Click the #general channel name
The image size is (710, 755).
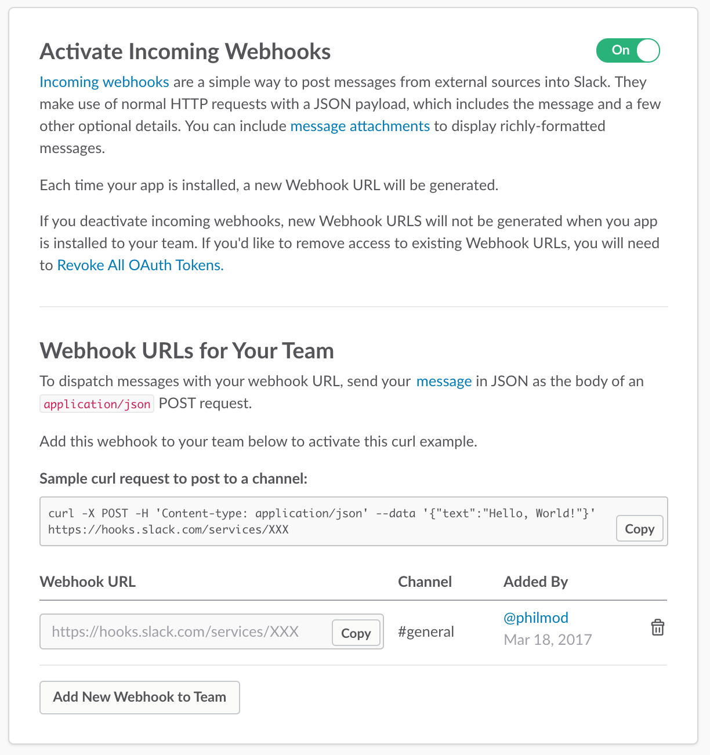(x=426, y=631)
